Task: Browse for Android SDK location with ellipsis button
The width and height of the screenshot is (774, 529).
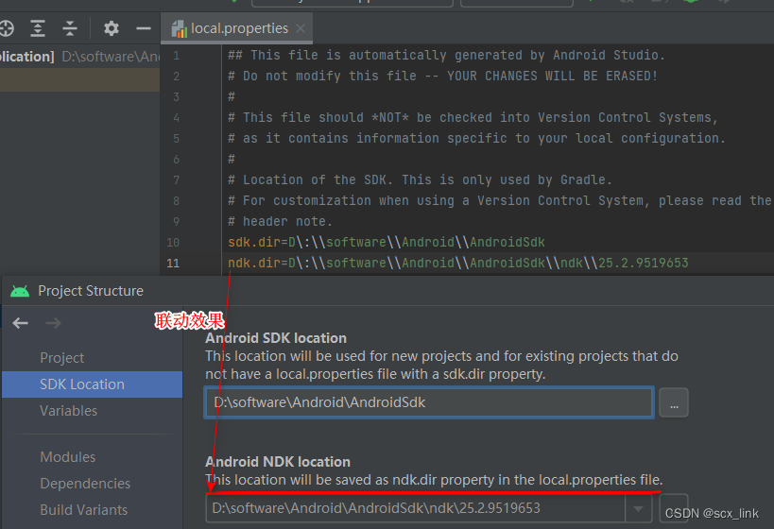Action: tap(674, 402)
